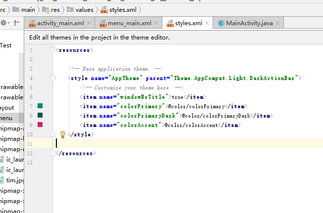Click the main folder icon in breadcrumb
323x213 pixels.
[x=16, y=9]
